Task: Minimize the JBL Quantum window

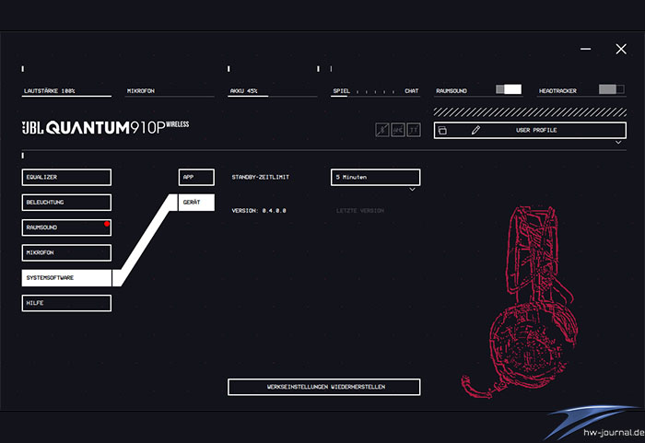Action: (x=585, y=49)
